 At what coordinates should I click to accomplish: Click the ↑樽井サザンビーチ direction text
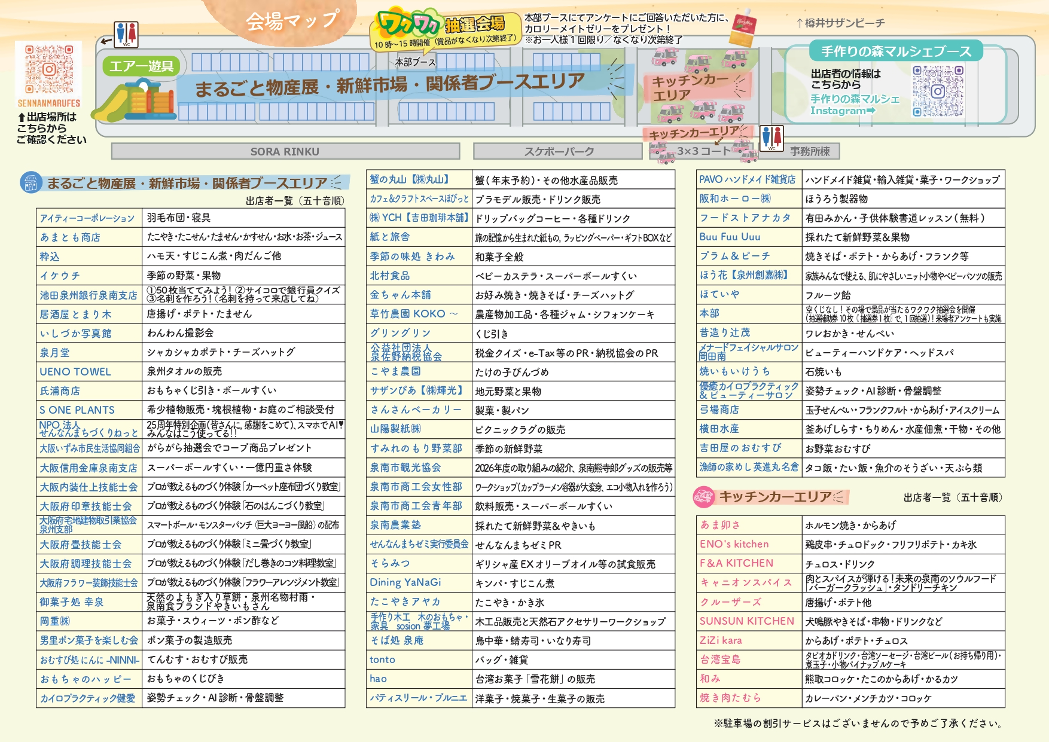click(840, 23)
